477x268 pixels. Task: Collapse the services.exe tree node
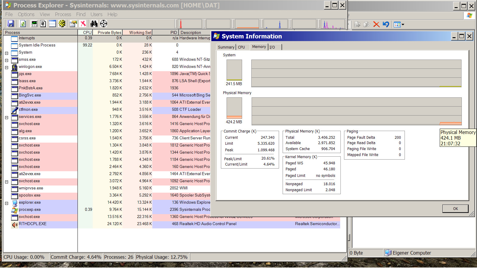(7, 118)
